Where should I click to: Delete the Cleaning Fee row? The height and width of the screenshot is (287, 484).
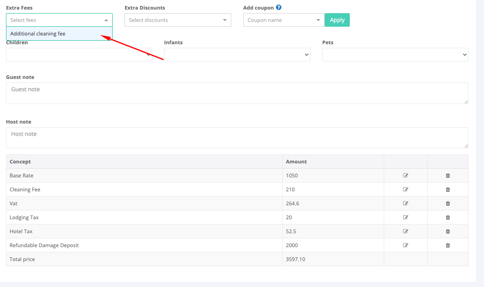(x=448, y=189)
